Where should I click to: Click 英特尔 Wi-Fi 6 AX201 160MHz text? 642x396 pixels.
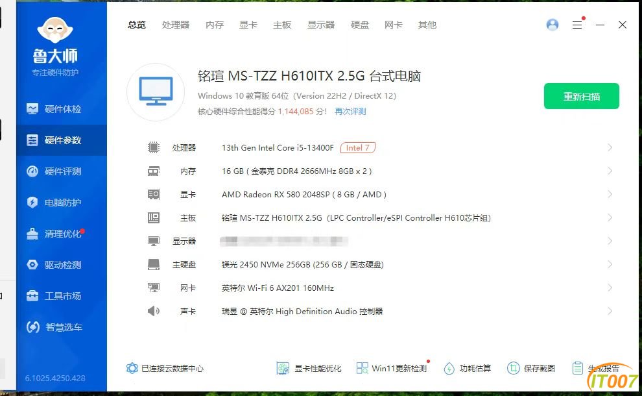278,288
